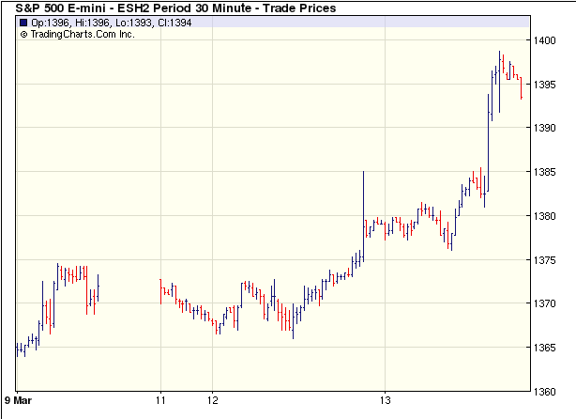Click the 13 date label on x-axis
576x419 pixels.
tap(385, 398)
